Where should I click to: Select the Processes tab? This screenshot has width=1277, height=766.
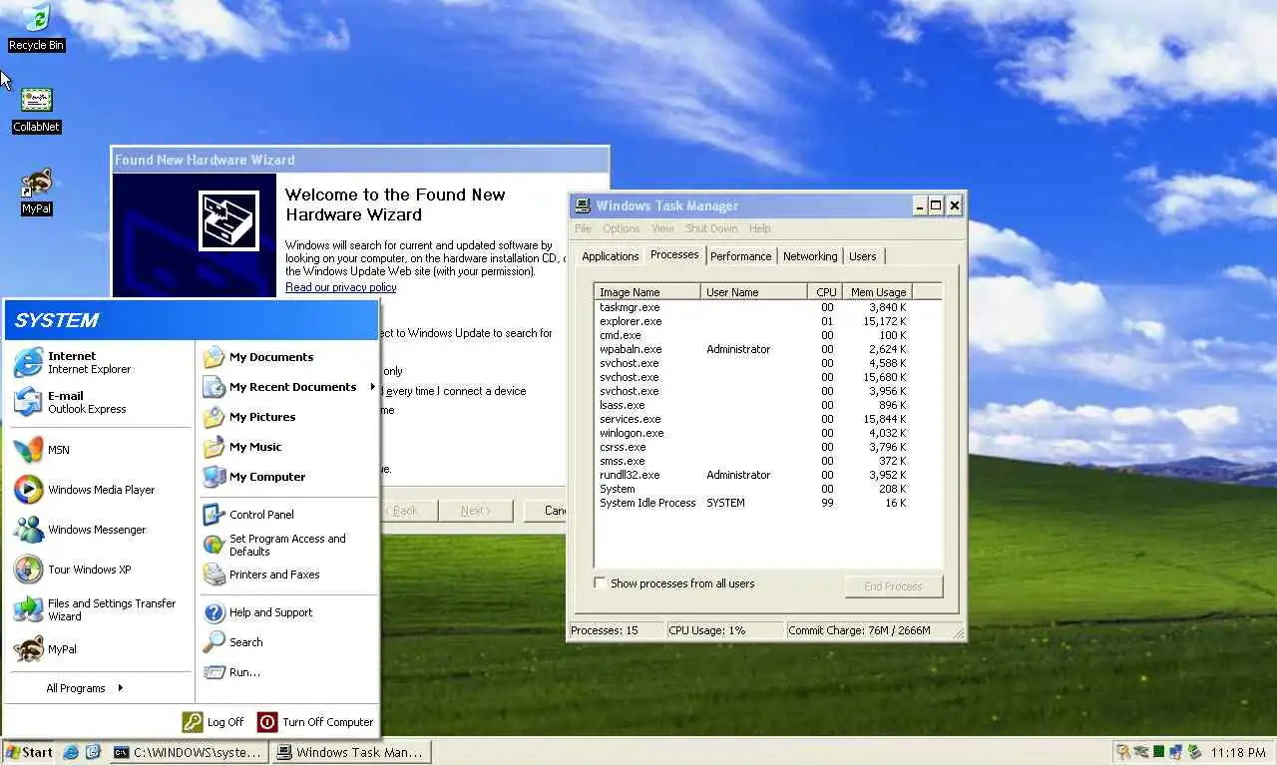point(674,254)
